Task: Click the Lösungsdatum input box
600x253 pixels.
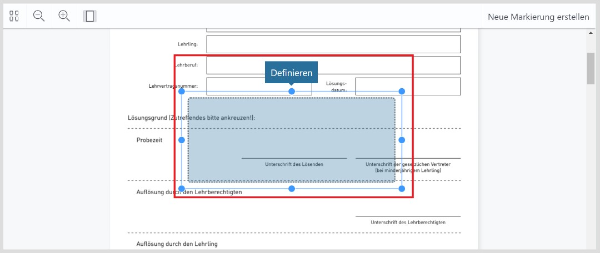Action: [408, 87]
